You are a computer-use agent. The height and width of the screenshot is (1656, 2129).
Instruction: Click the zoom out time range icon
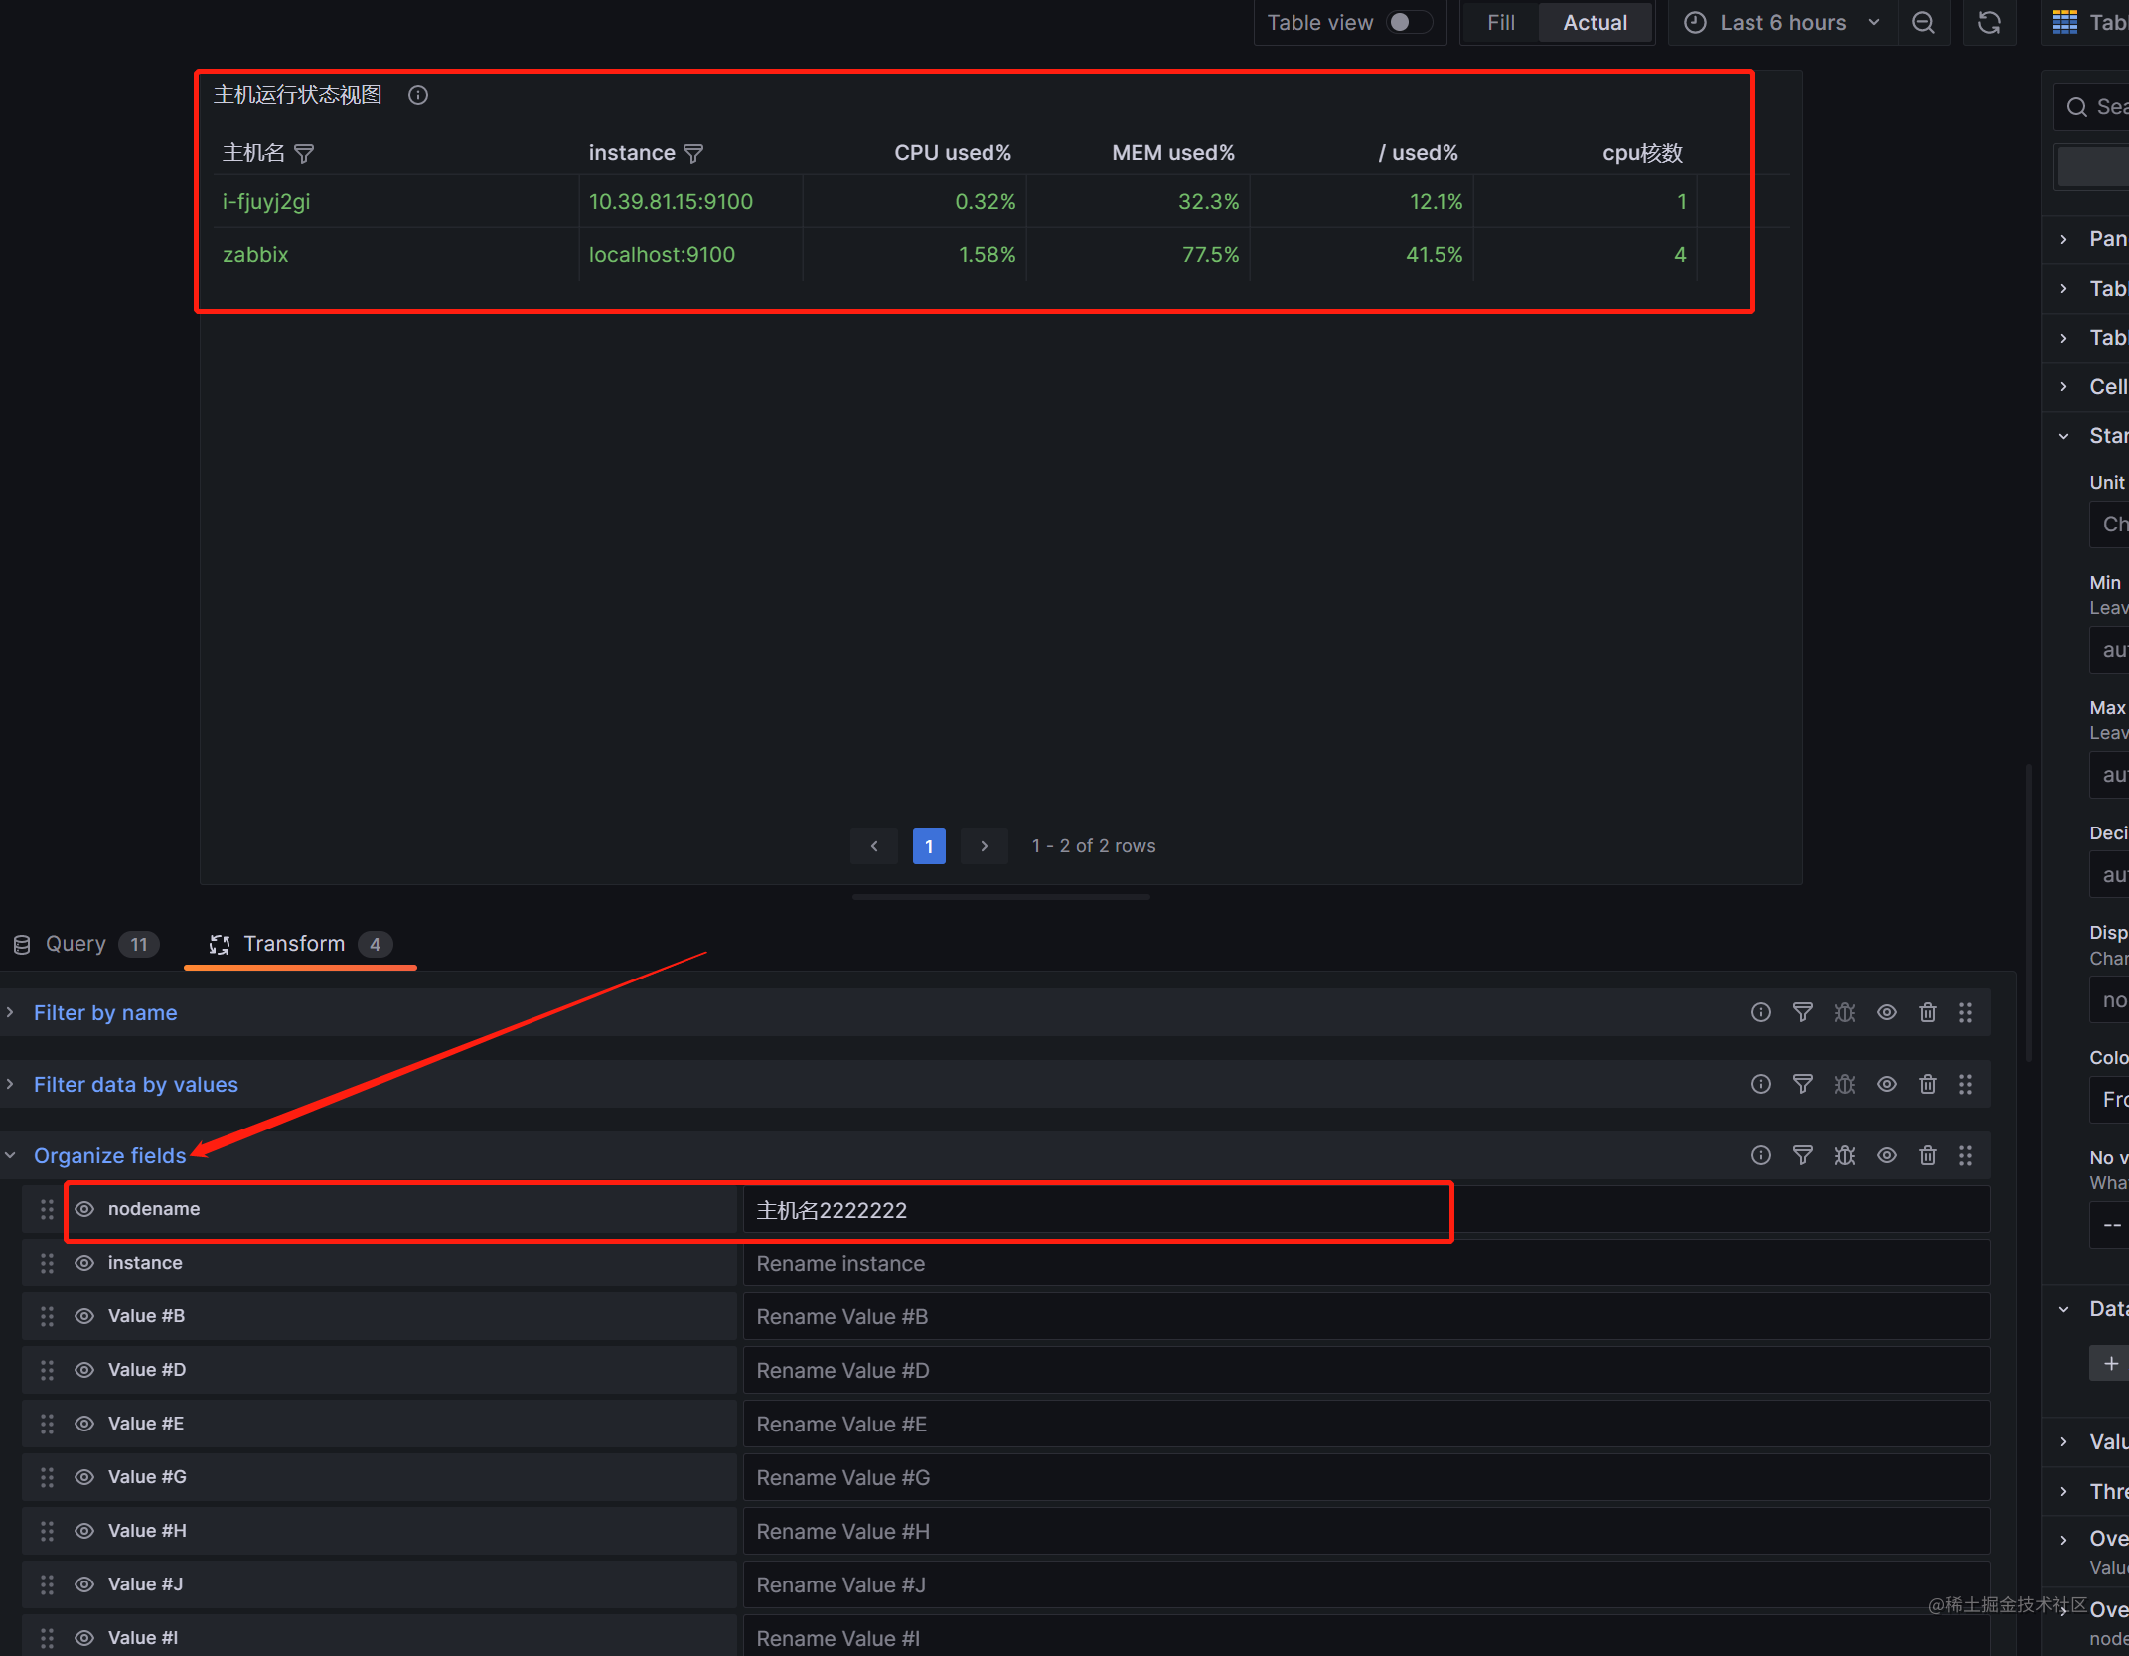(1923, 22)
